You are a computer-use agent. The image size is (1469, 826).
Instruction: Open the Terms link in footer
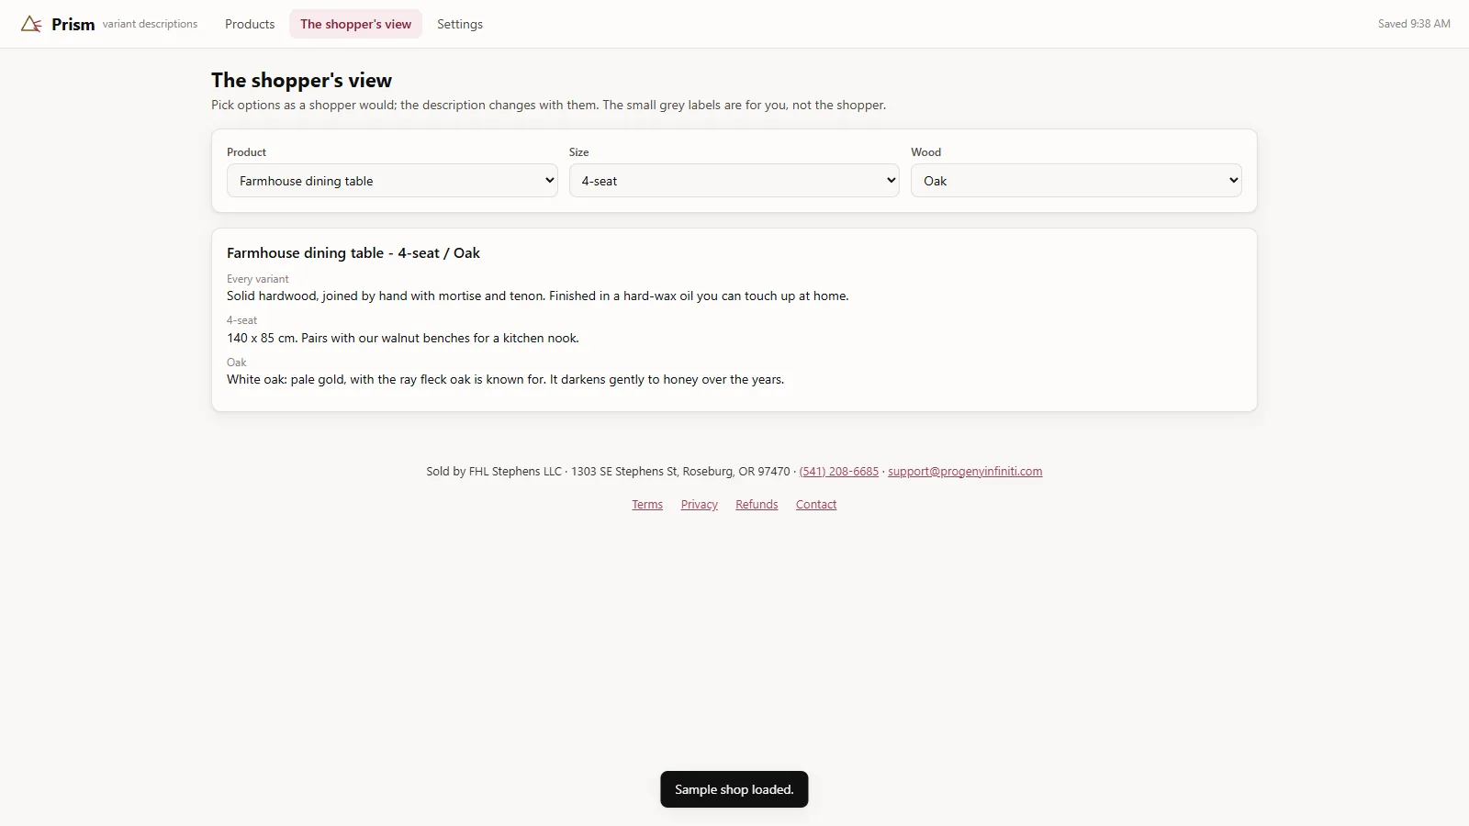647,505
